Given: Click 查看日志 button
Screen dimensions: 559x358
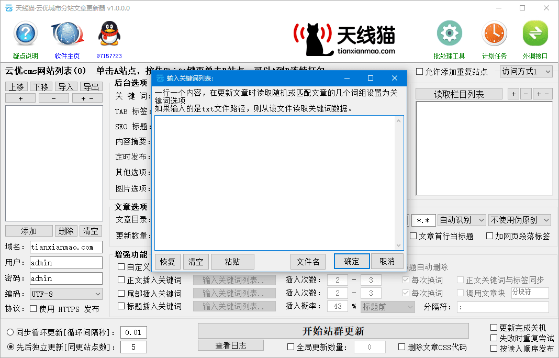Looking at the screenshot, I should (231, 345).
